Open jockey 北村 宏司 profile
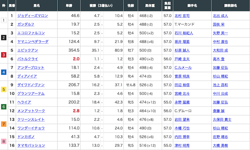250x150 pixels. click(182, 16)
